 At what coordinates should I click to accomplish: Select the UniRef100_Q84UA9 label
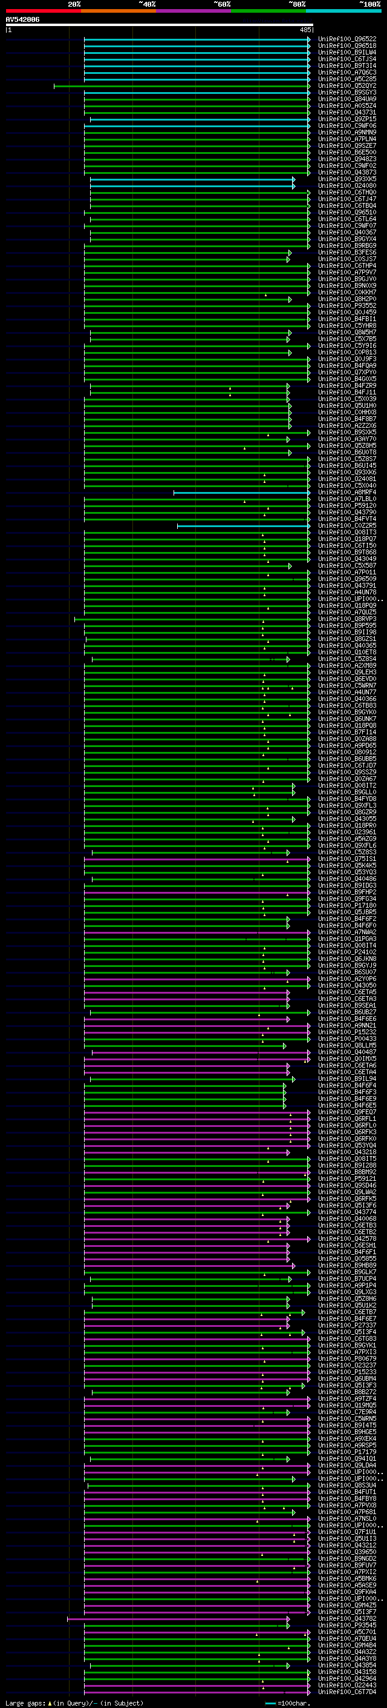pos(346,99)
